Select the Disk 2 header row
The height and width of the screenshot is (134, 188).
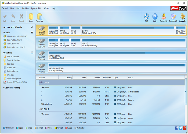(x=112, y=109)
